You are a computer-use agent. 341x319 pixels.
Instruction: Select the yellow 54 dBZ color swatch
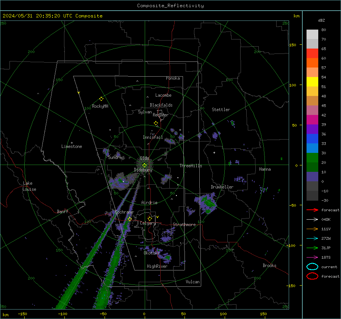tap(312, 82)
